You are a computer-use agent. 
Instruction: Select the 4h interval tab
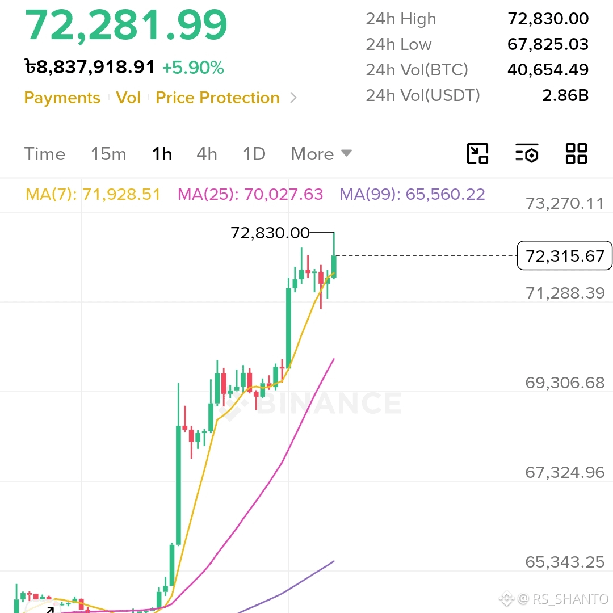(207, 154)
